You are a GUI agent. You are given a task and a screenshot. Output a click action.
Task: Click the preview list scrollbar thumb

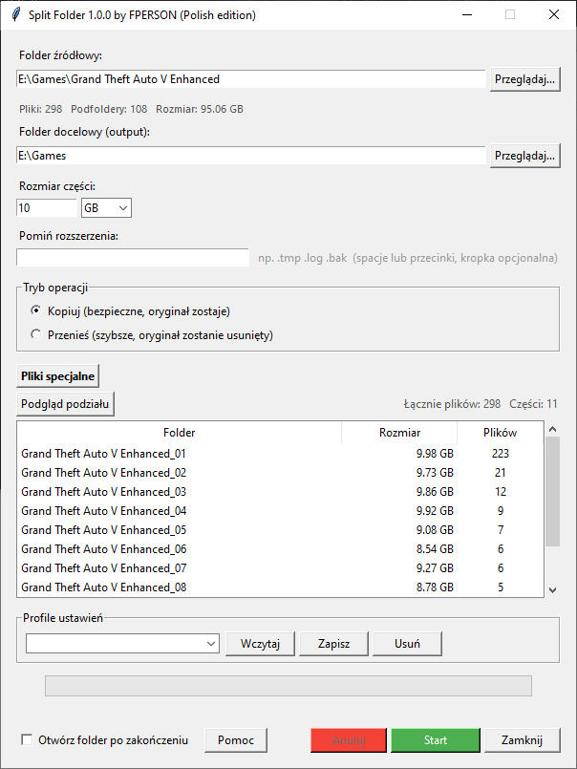[x=552, y=491]
